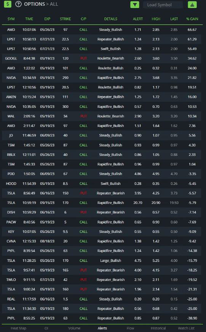The width and height of the screenshot is (206, 332).
Task: Open the Historical tab
Action: click(x=158, y=328)
